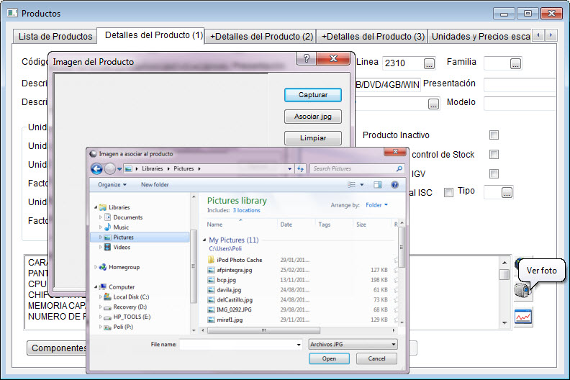The width and height of the screenshot is (570, 380).
Task: Click the refresh icon beside address bar
Action: click(x=300, y=168)
